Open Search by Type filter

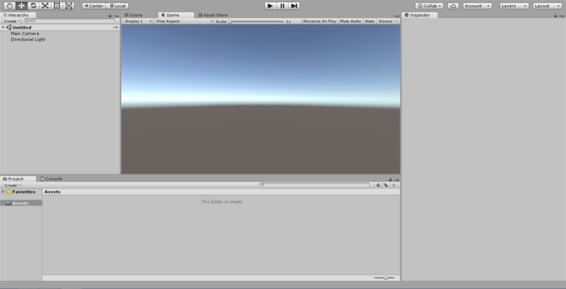click(378, 185)
